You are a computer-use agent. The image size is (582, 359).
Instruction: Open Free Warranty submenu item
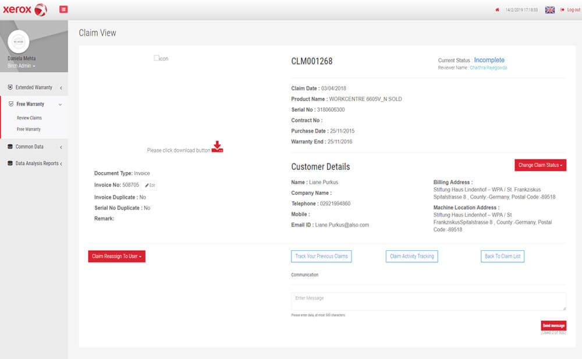pyautogui.click(x=29, y=129)
